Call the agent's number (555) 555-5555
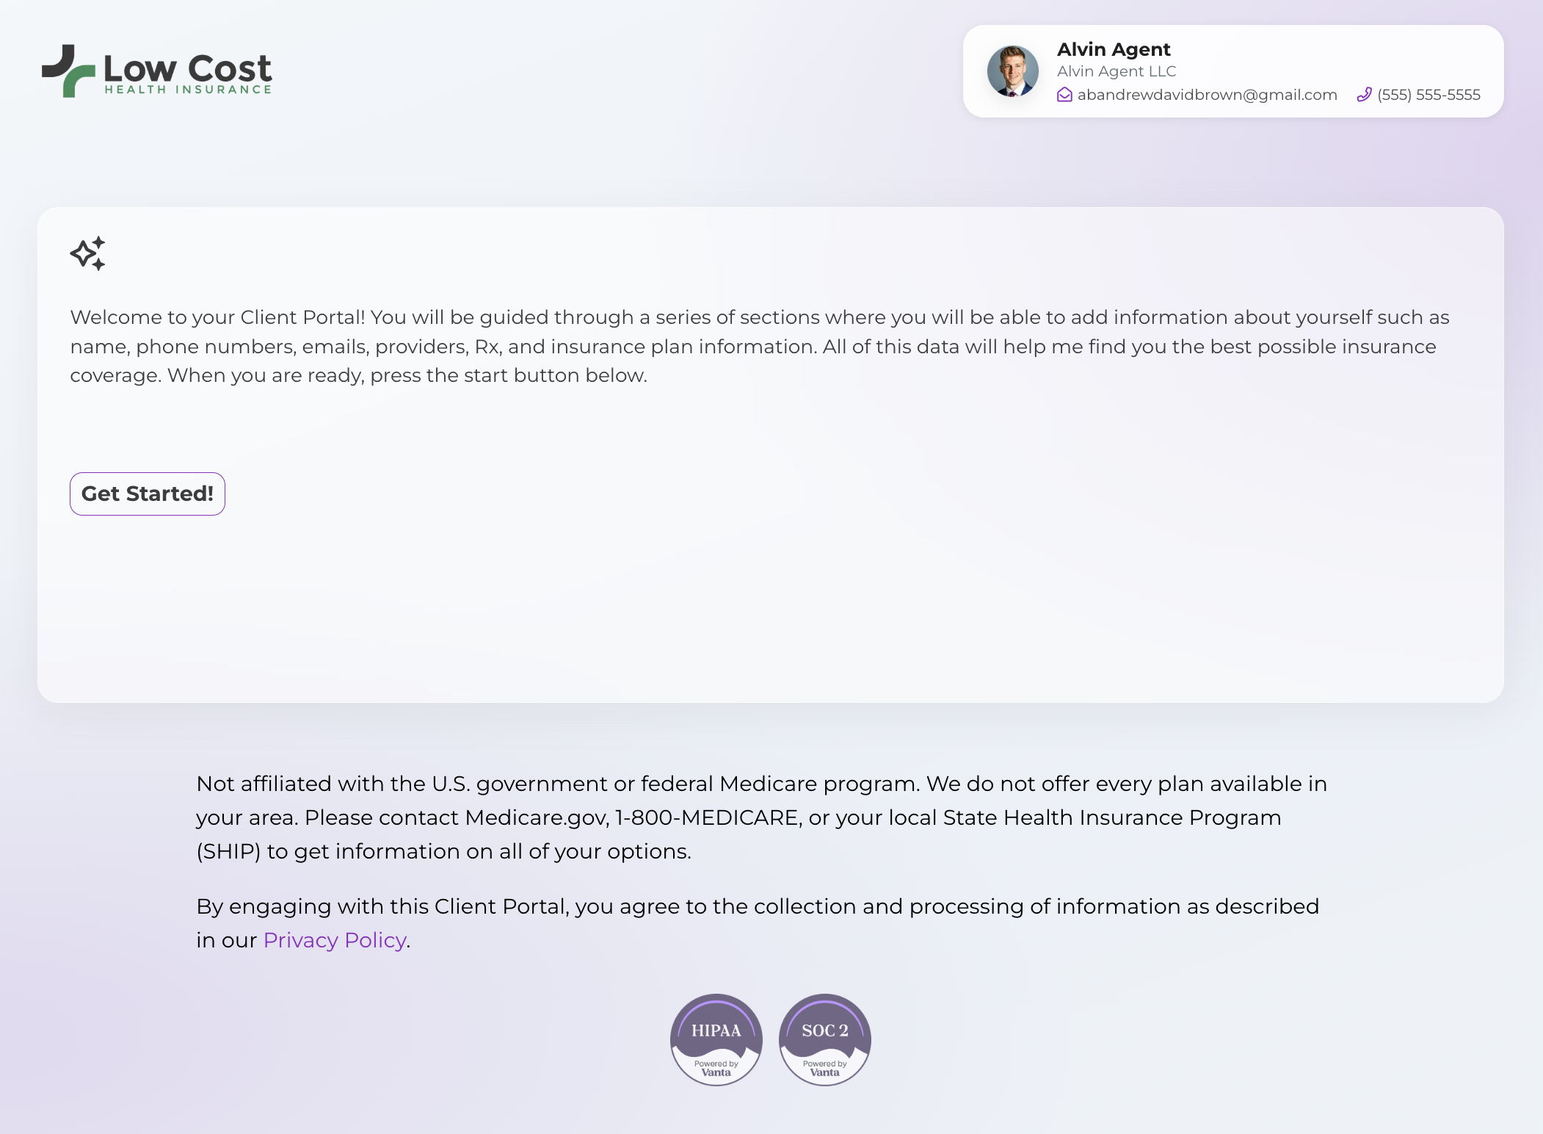 click(x=1428, y=95)
